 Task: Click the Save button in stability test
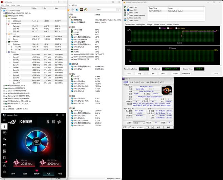[163, 73]
